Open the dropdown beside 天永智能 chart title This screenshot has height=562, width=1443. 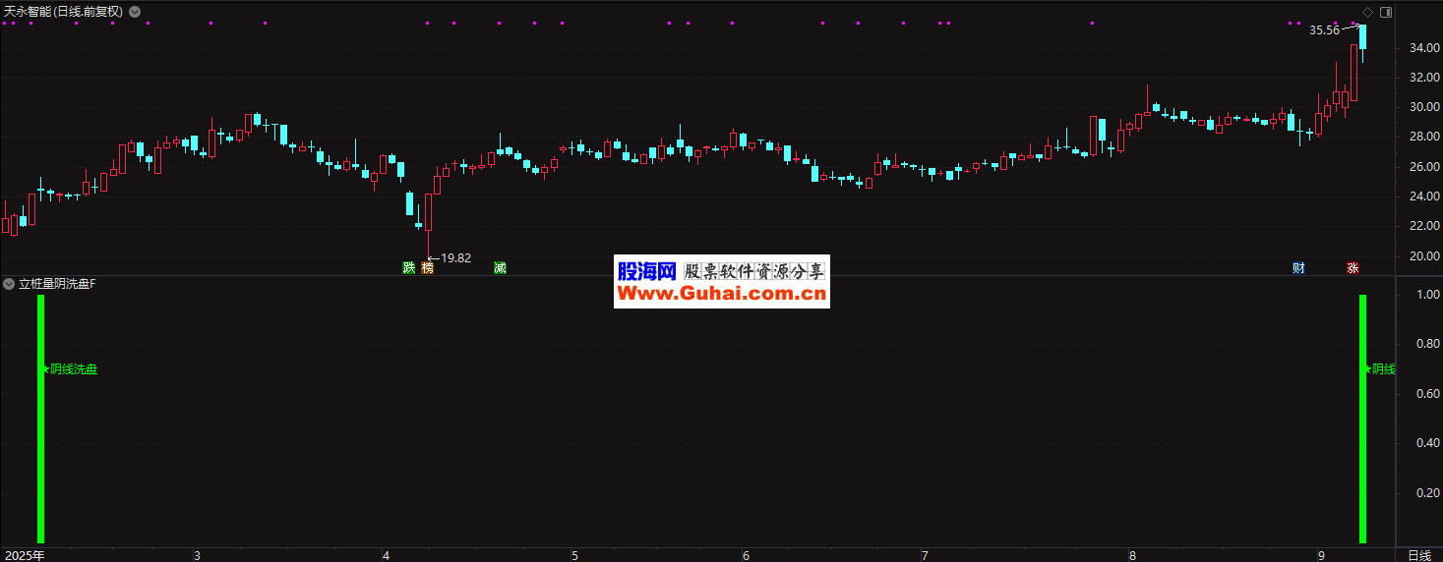pos(135,12)
